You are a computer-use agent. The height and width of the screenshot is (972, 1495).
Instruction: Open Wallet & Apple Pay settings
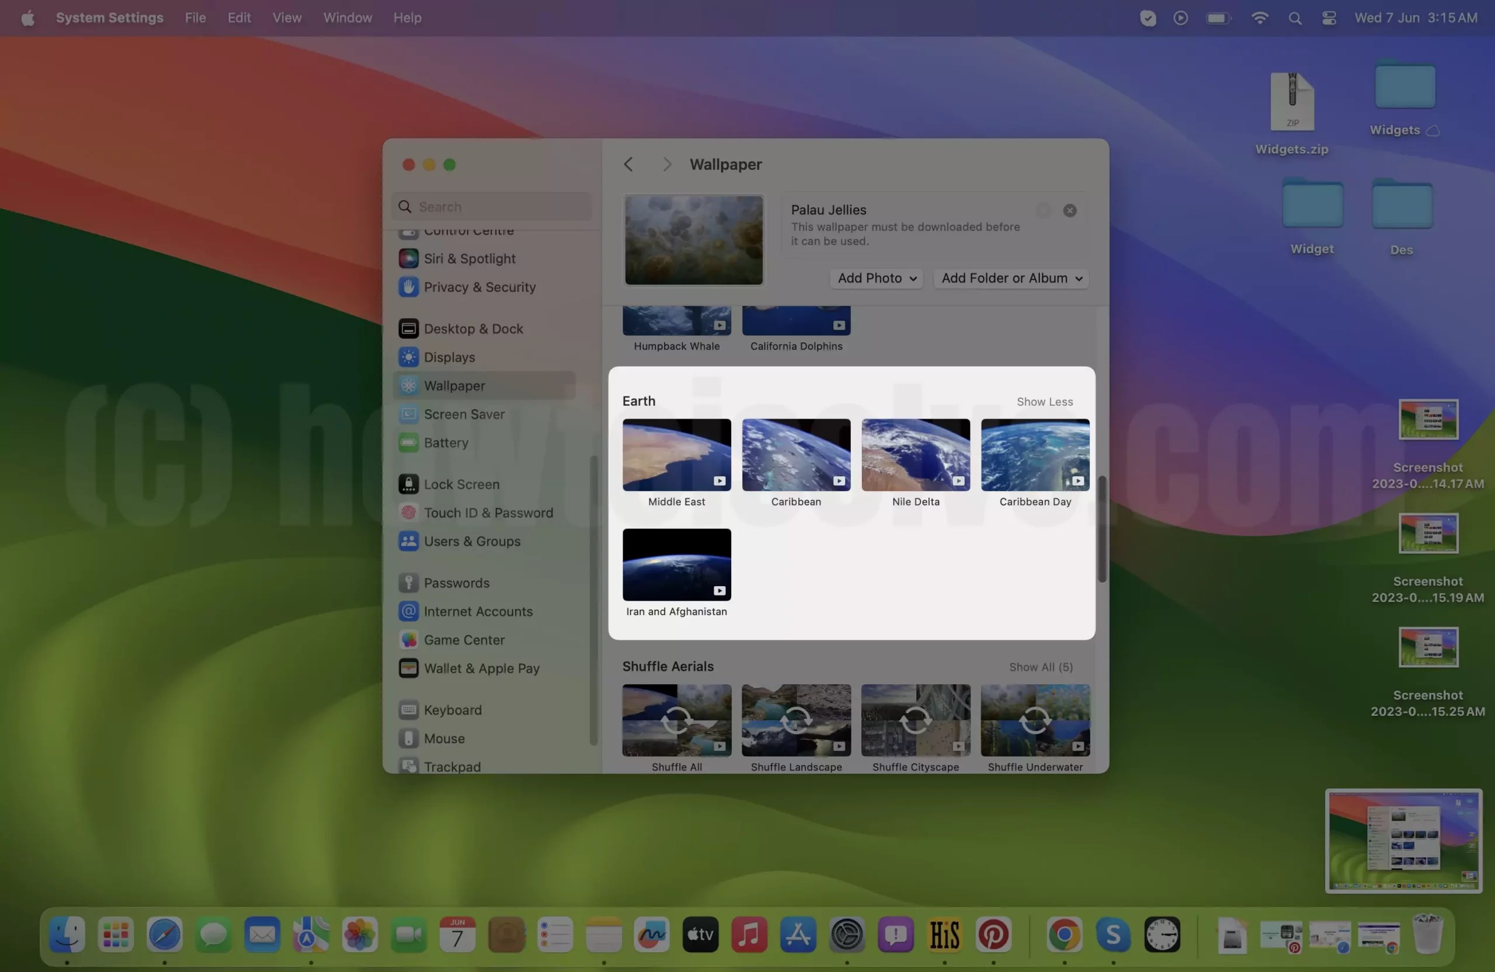[x=481, y=668]
